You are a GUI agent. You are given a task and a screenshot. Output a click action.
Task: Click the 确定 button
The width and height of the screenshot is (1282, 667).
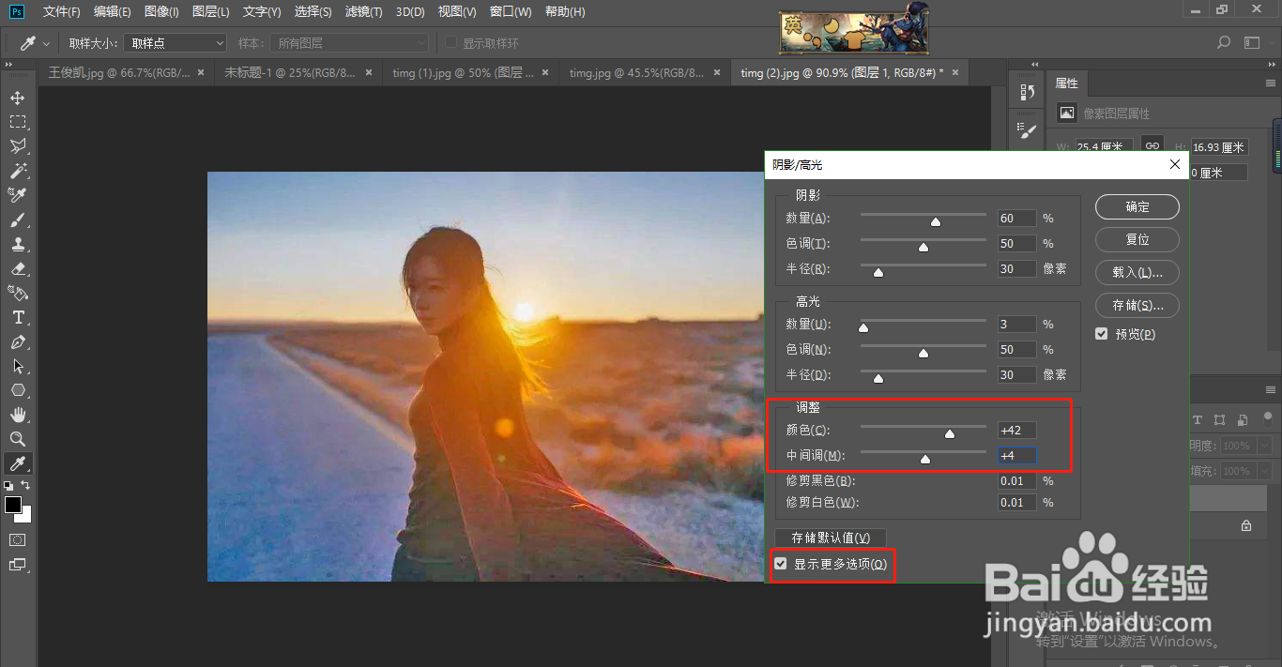pyautogui.click(x=1137, y=207)
